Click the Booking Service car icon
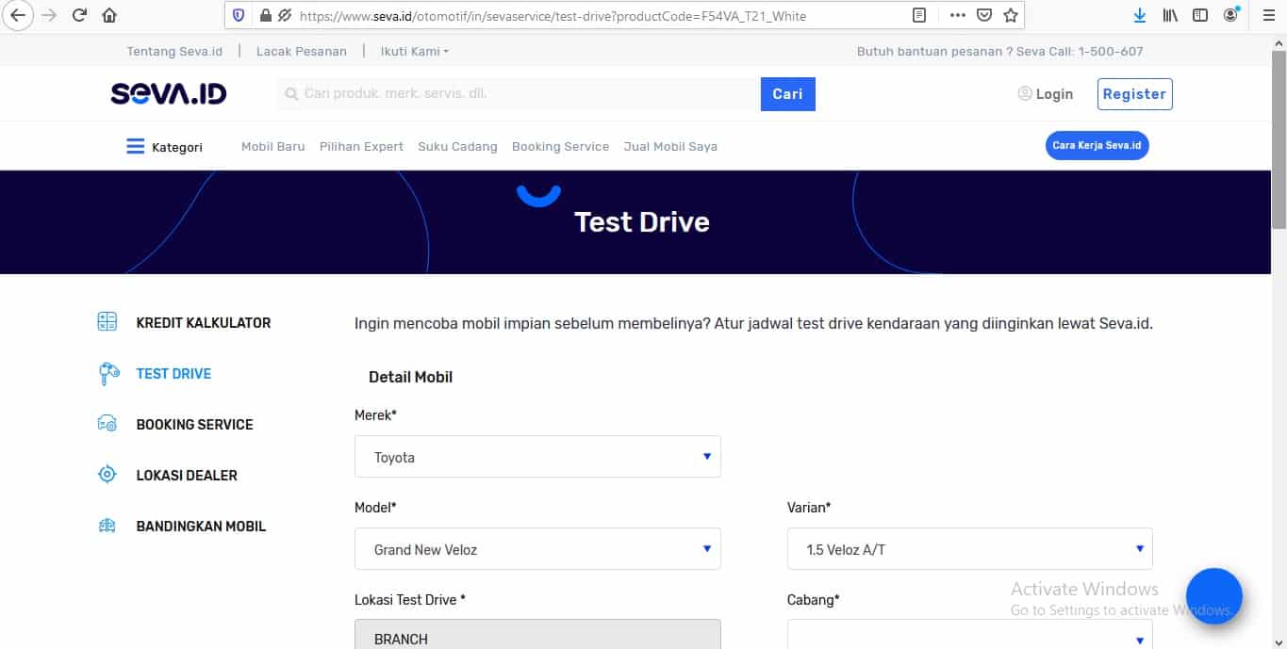1287x649 pixels. (x=107, y=424)
